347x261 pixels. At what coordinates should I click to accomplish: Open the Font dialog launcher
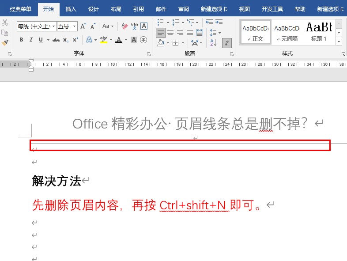coord(149,54)
